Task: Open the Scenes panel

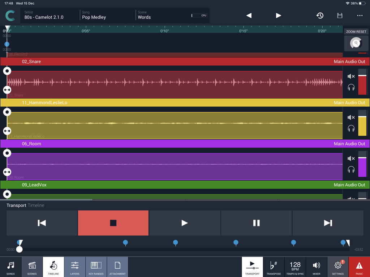Action: (32, 267)
